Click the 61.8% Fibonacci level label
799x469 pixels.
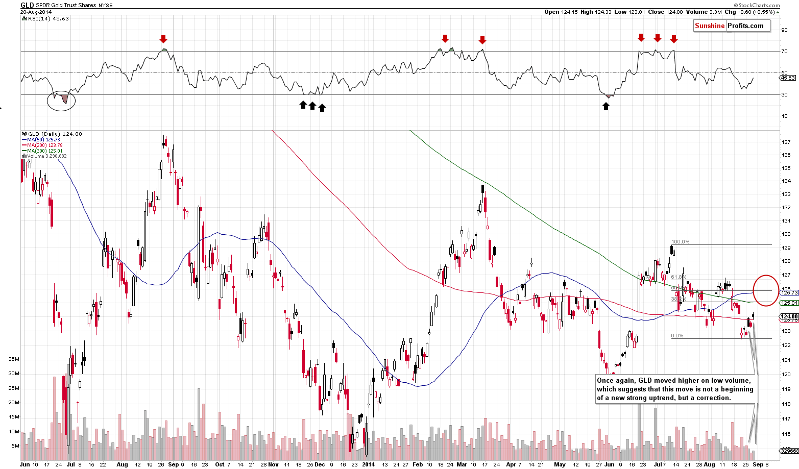tap(679, 277)
